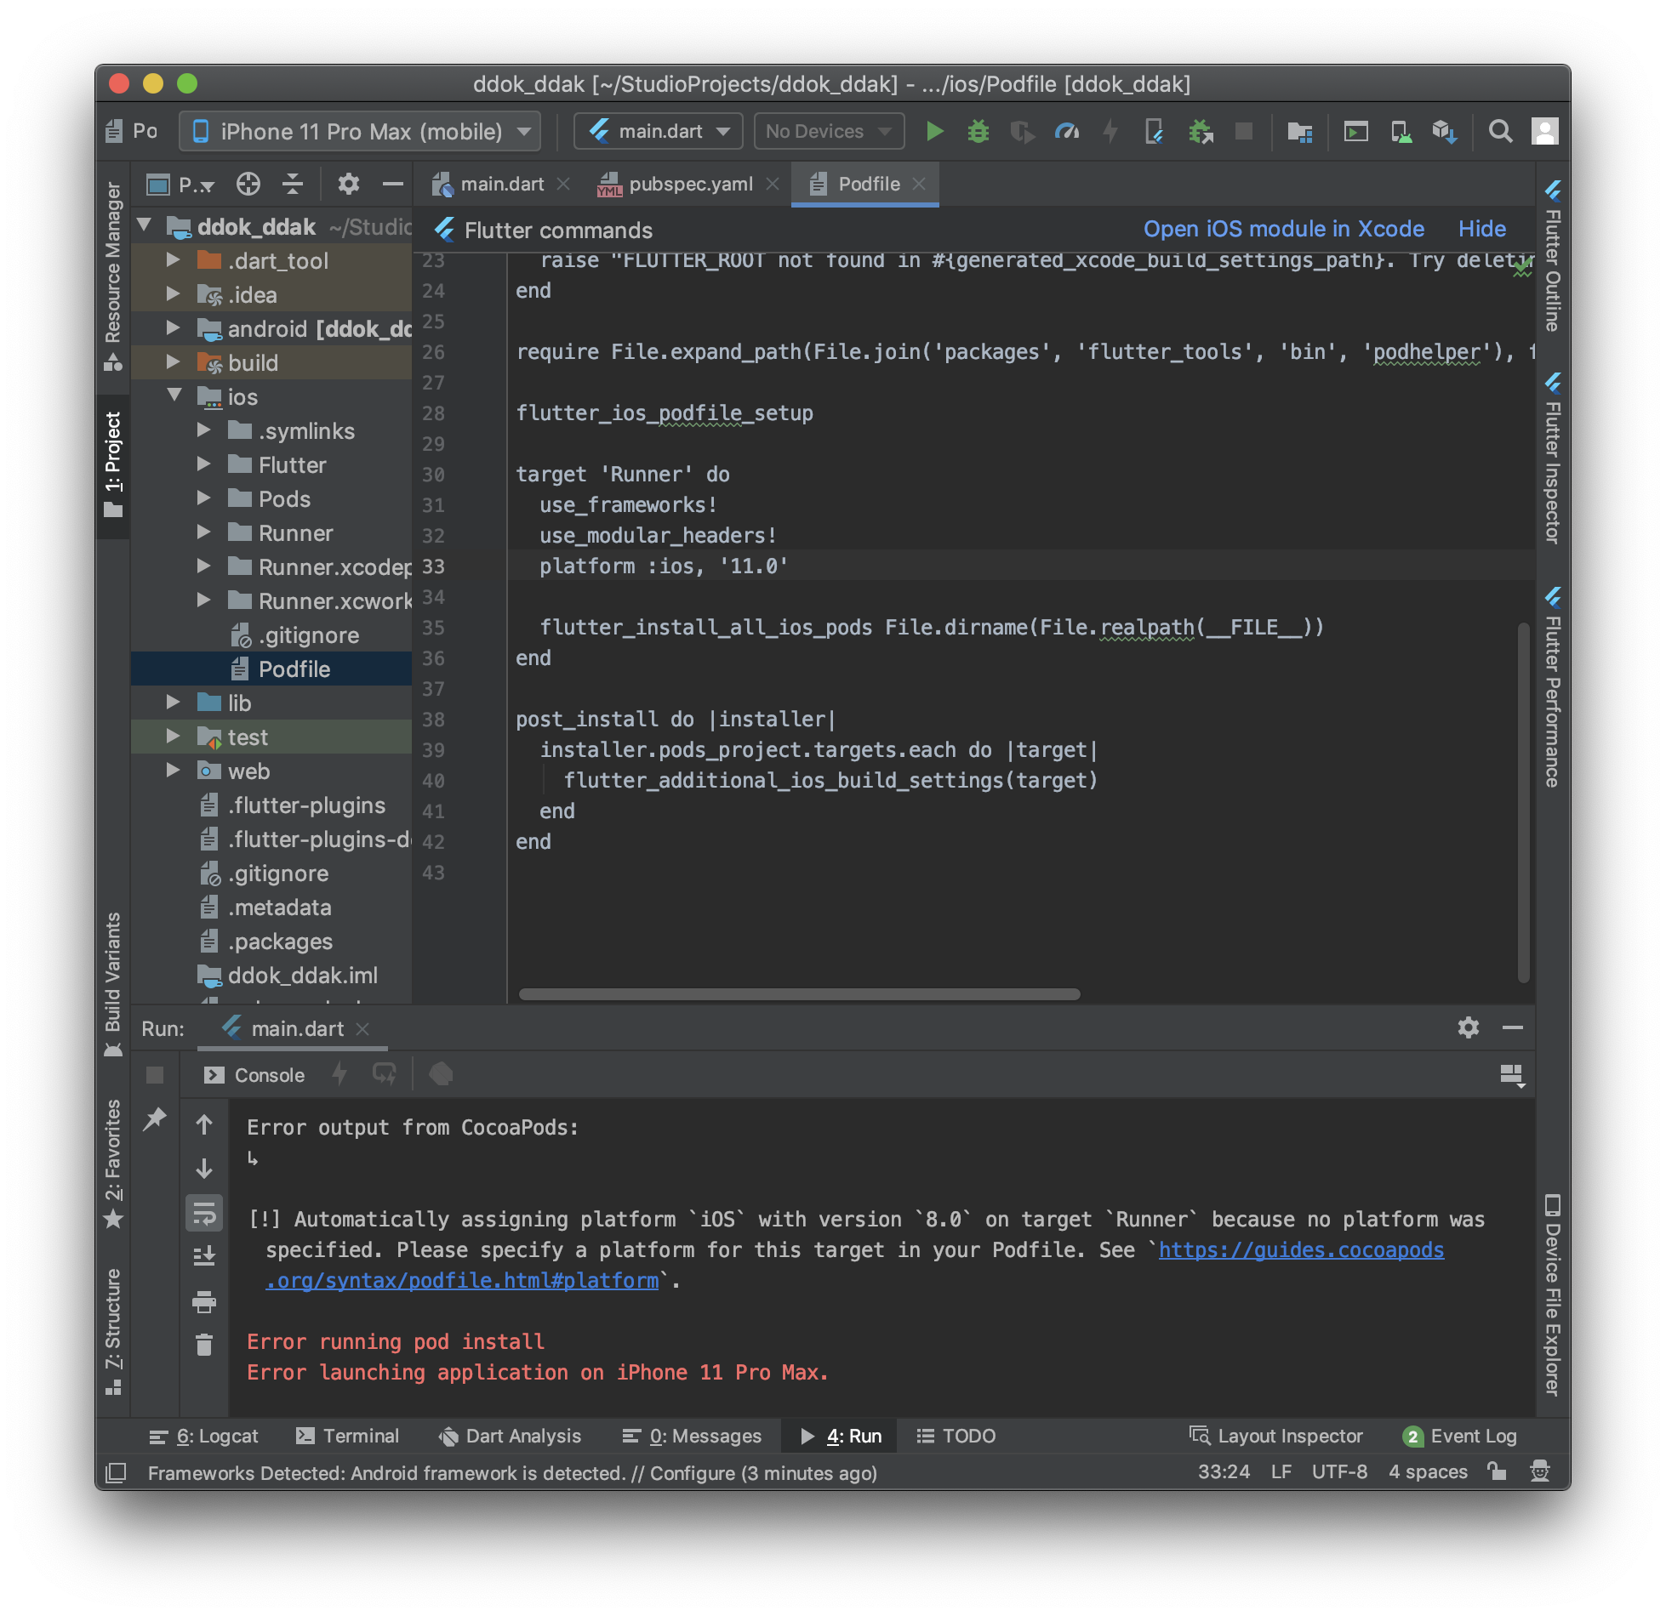This screenshot has width=1666, height=1616.
Task: Open the iPhone 11 Pro Max device dropdown
Action: tap(360, 131)
